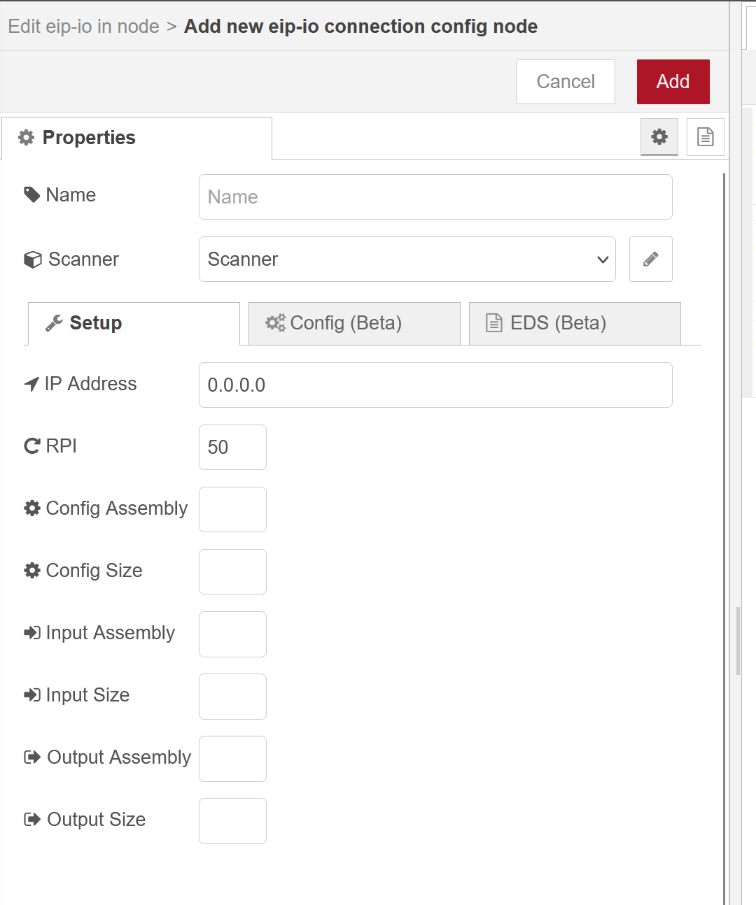Click the sign-out icon beside Output Size
Viewport: 756px width, 905px height.
(32, 820)
